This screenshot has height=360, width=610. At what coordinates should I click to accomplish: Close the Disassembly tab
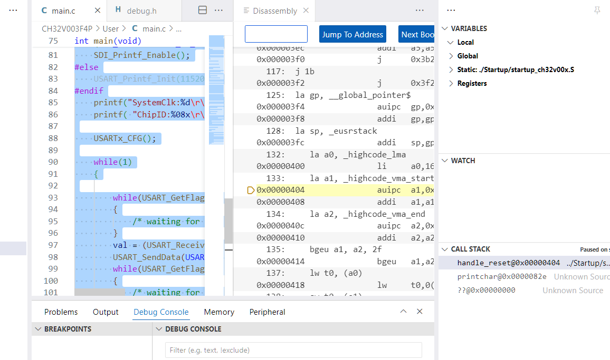click(306, 11)
